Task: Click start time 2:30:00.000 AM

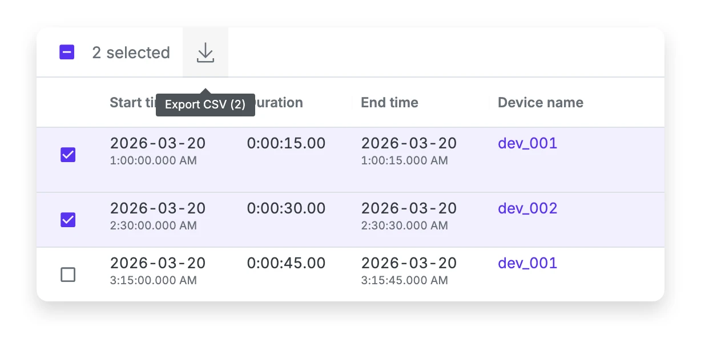Action: coord(153,225)
